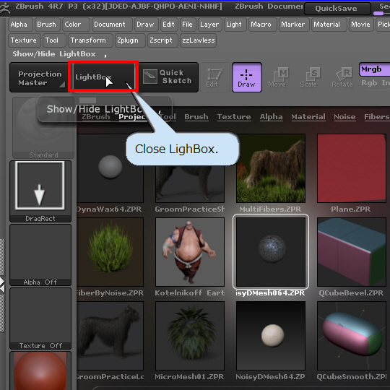Select the FiberByNoise.ZPR grass thumbnail
Image resolution: width=390 pixels, height=390 pixels.
click(x=110, y=252)
